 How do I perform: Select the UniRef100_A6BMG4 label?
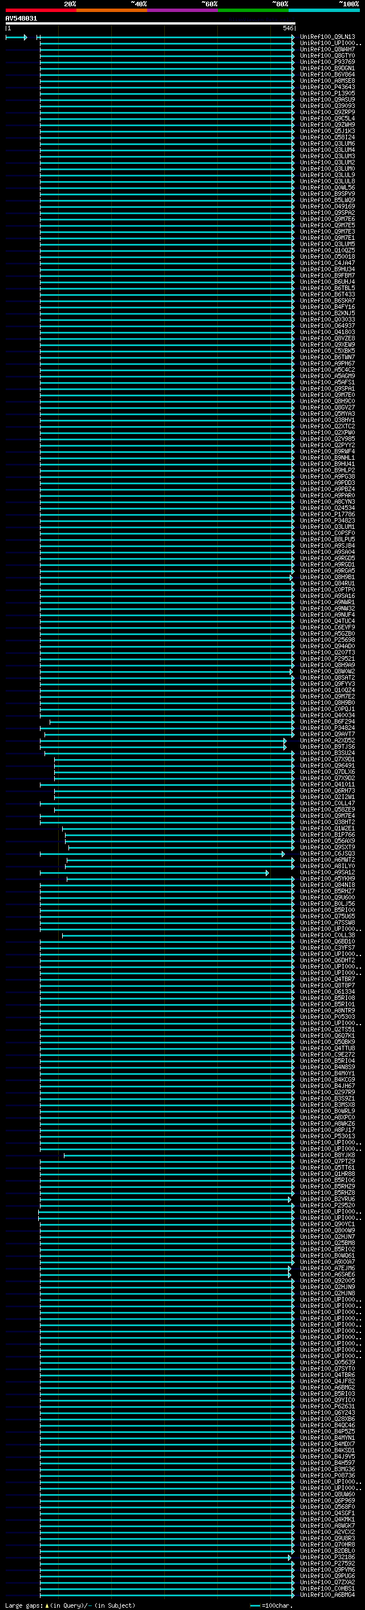coord(327,1595)
